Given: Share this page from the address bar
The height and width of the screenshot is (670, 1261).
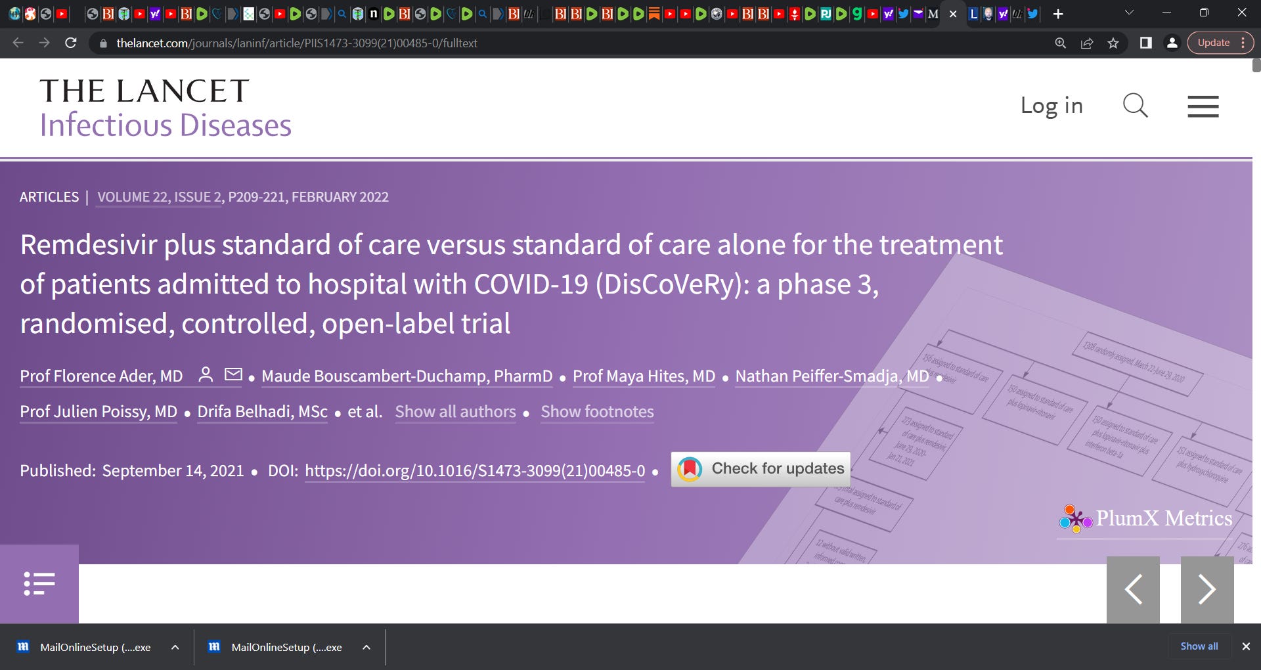Looking at the screenshot, I should (1087, 43).
